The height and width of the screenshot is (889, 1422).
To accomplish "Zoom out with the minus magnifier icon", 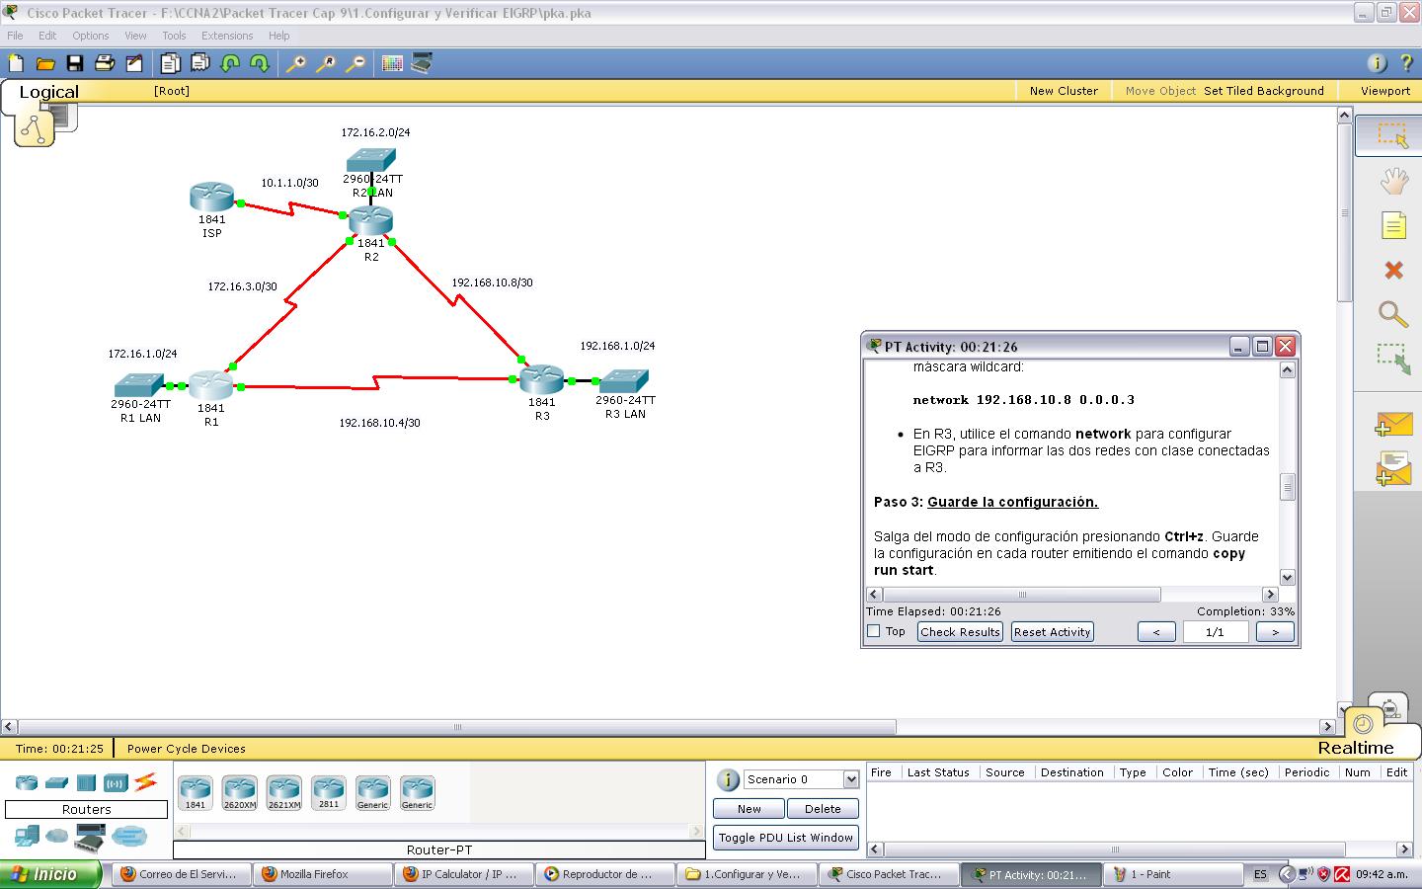I will pos(355,63).
